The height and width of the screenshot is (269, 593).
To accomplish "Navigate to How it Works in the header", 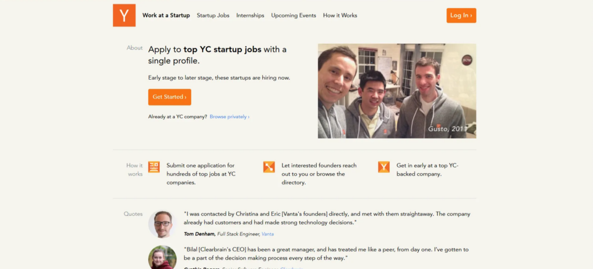I will (340, 16).
